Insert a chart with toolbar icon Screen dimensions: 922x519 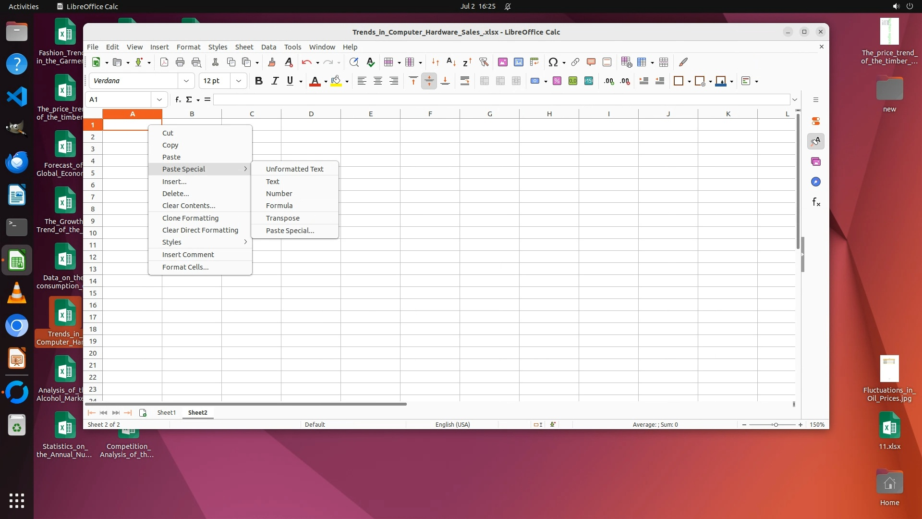(x=518, y=62)
